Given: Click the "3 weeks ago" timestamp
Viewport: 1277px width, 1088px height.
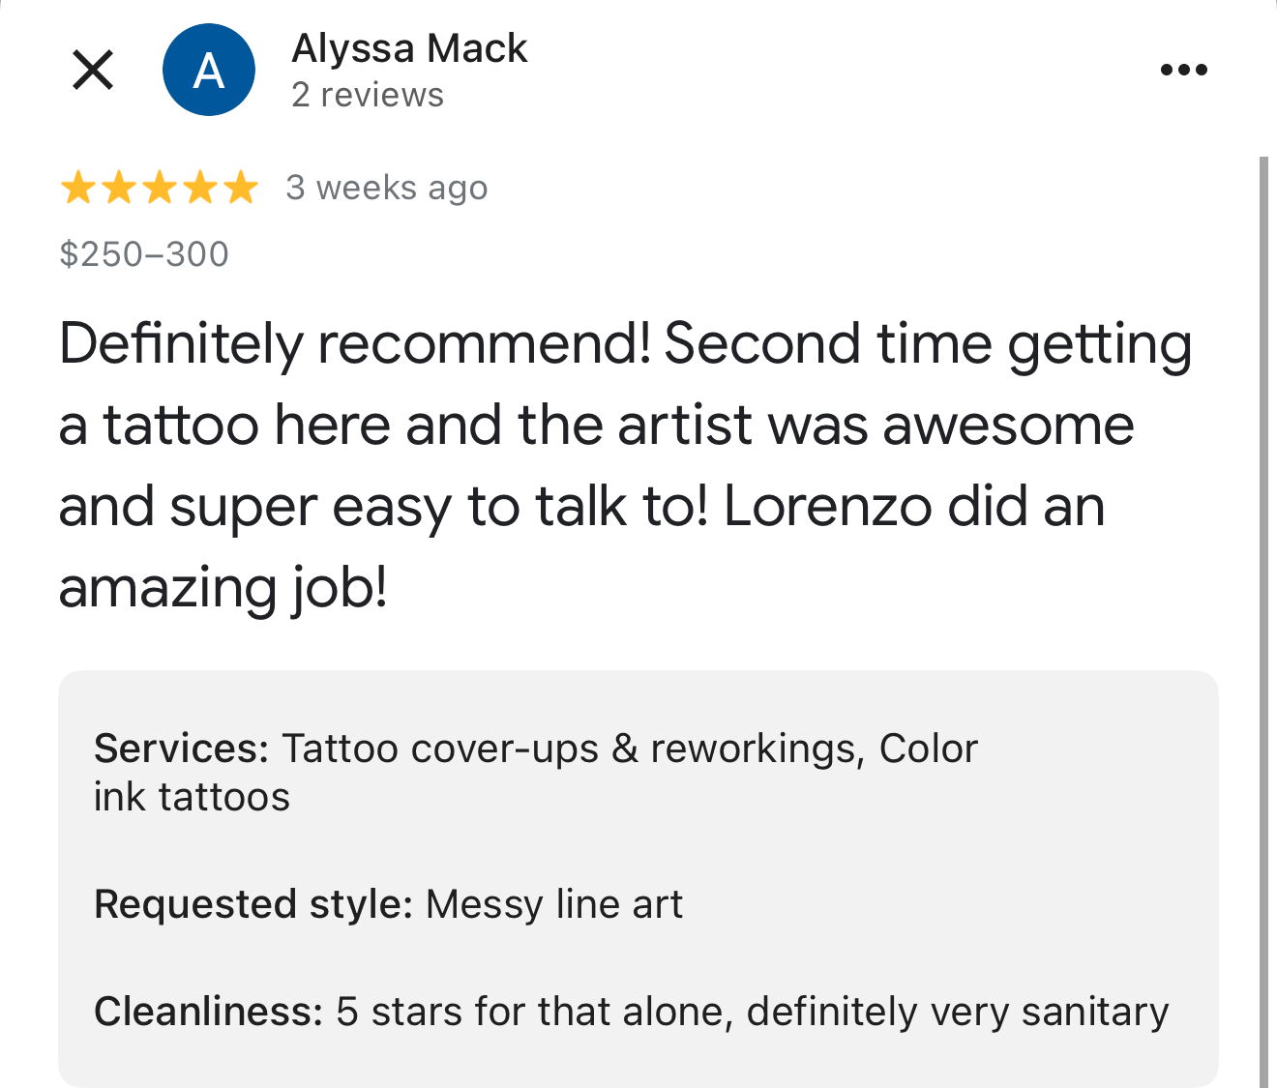Looking at the screenshot, I should 386,188.
